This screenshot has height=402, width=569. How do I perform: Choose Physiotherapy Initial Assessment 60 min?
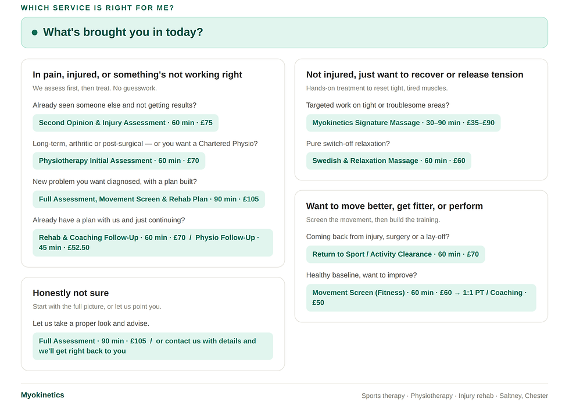coord(119,161)
